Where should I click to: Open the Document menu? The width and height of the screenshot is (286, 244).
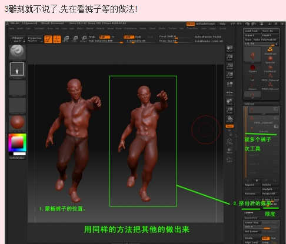[39, 29]
